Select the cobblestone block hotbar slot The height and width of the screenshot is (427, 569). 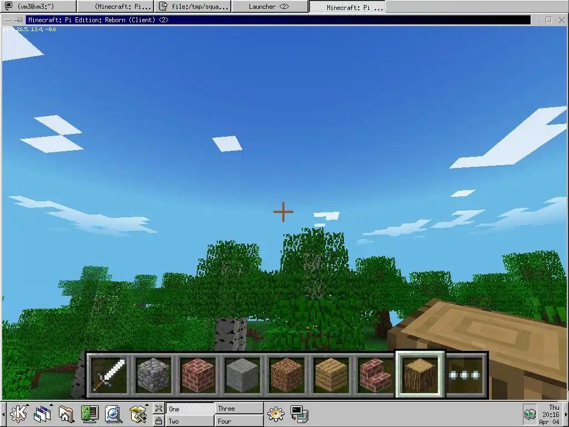point(153,375)
